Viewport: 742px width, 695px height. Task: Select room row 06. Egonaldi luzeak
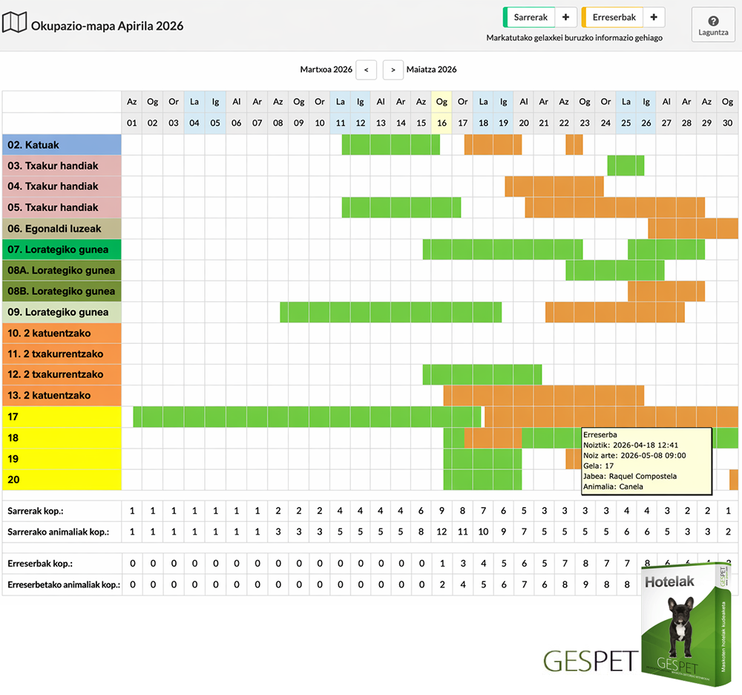[x=62, y=229]
